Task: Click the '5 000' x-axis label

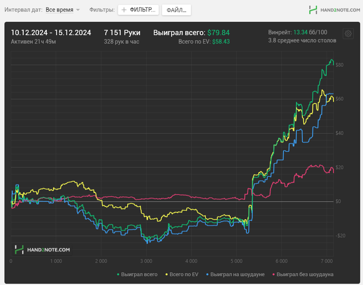Action: [x=236, y=261]
